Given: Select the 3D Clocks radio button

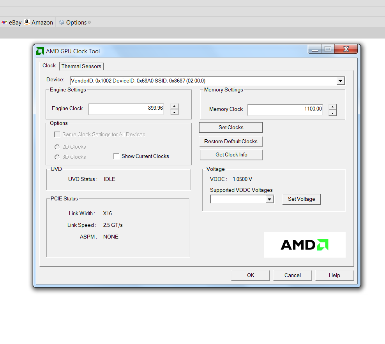Looking at the screenshot, I should tap(57, 157).
